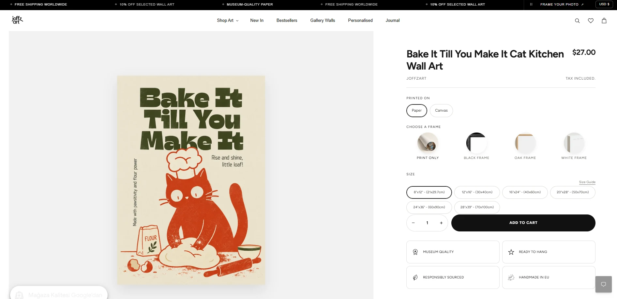Choose size 24"x36" (60x90cm)
Image resolution: width=617 pixels, height=299 pixels.
[x=429, y=207]
